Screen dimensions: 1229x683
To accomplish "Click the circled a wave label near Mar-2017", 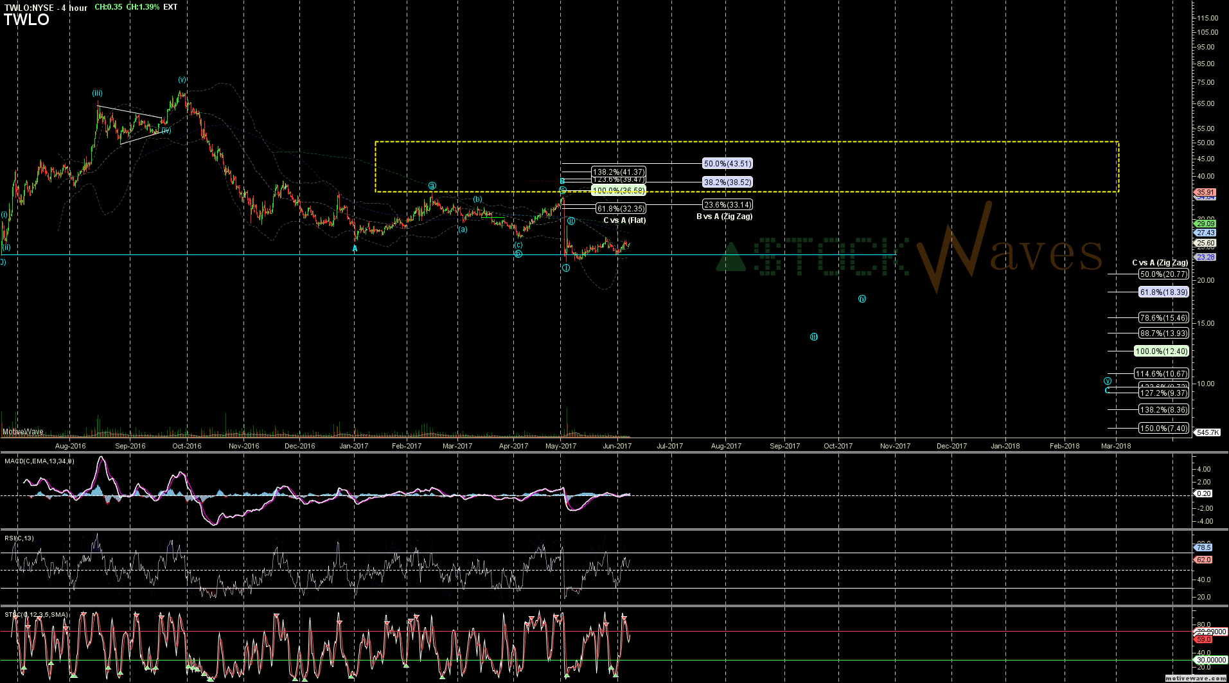I will coord(433,186).
